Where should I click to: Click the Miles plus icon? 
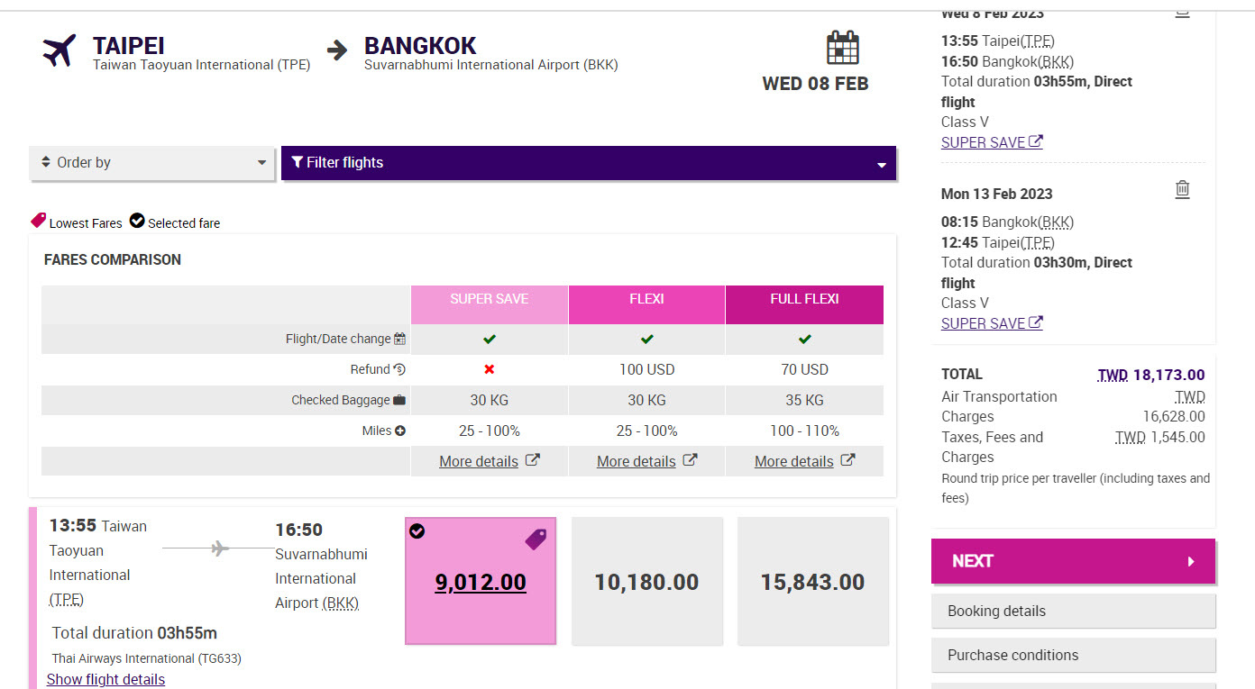coord(400,431)
